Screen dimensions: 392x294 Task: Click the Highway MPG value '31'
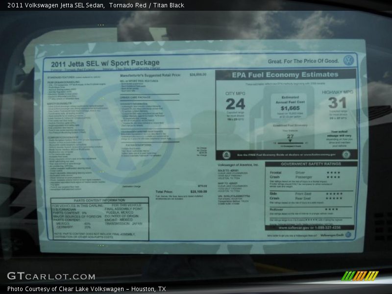[337, 102]
